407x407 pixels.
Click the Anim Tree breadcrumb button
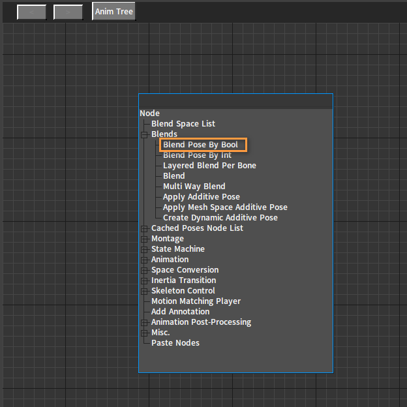113,11
